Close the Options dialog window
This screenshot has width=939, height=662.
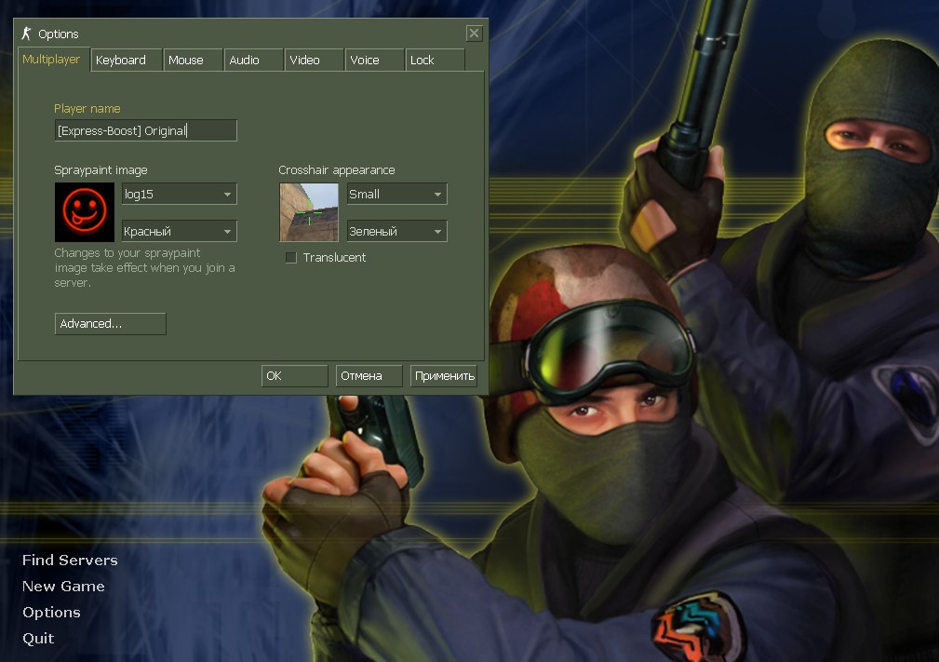(474, 33)
